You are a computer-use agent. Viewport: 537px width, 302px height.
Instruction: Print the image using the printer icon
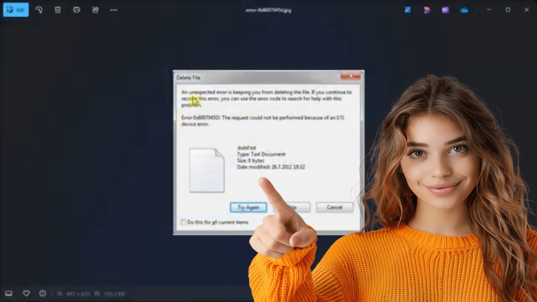76,10
